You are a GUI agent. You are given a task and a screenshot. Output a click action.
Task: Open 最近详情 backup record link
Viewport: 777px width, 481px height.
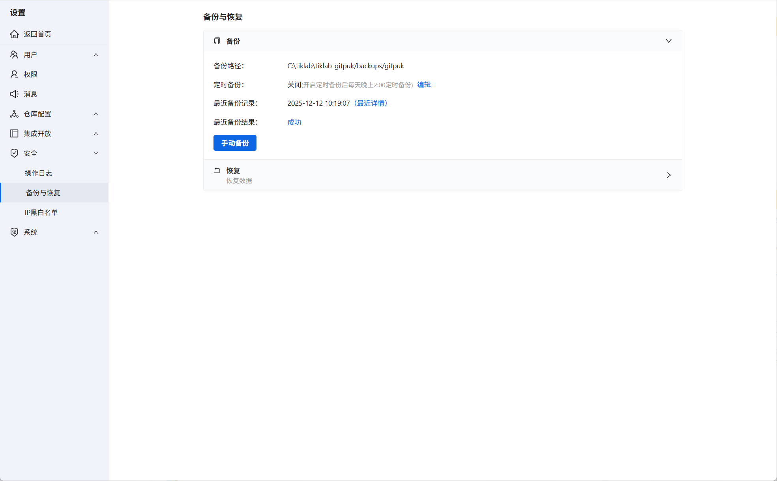pos(371,103)
